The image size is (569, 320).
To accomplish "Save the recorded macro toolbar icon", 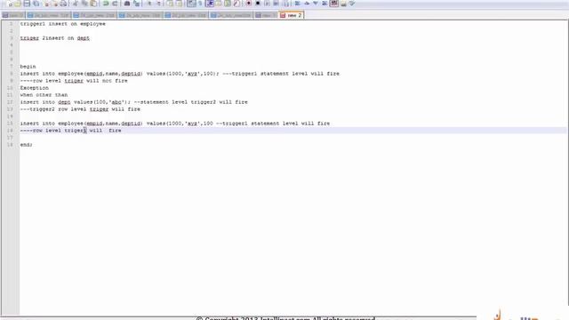I will coord(286,4).
